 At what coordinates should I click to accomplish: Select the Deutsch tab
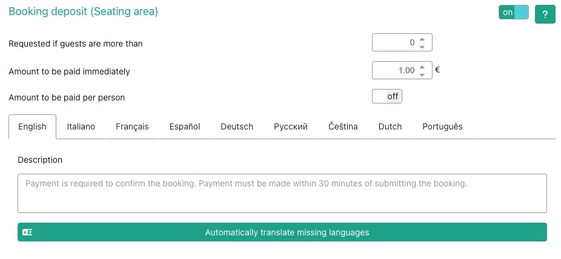click(237, 126)
